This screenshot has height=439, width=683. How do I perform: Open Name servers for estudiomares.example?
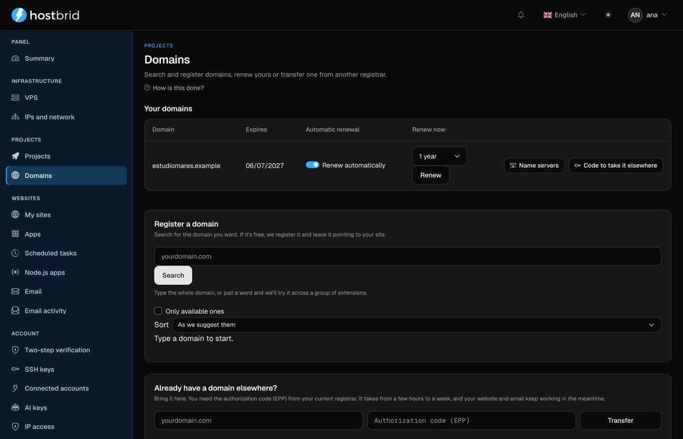click(534, 165)
